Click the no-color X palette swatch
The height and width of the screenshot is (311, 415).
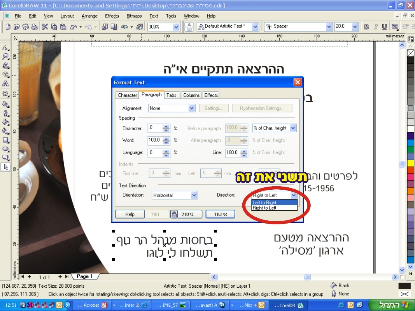[x=410, y=53]
